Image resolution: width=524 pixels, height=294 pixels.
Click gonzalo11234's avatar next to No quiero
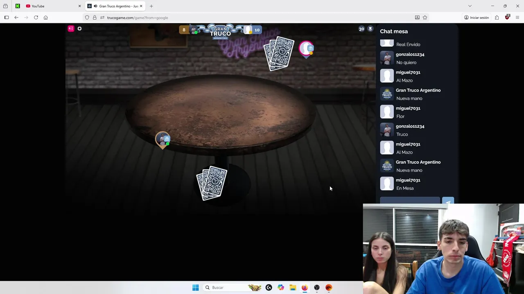387,58
